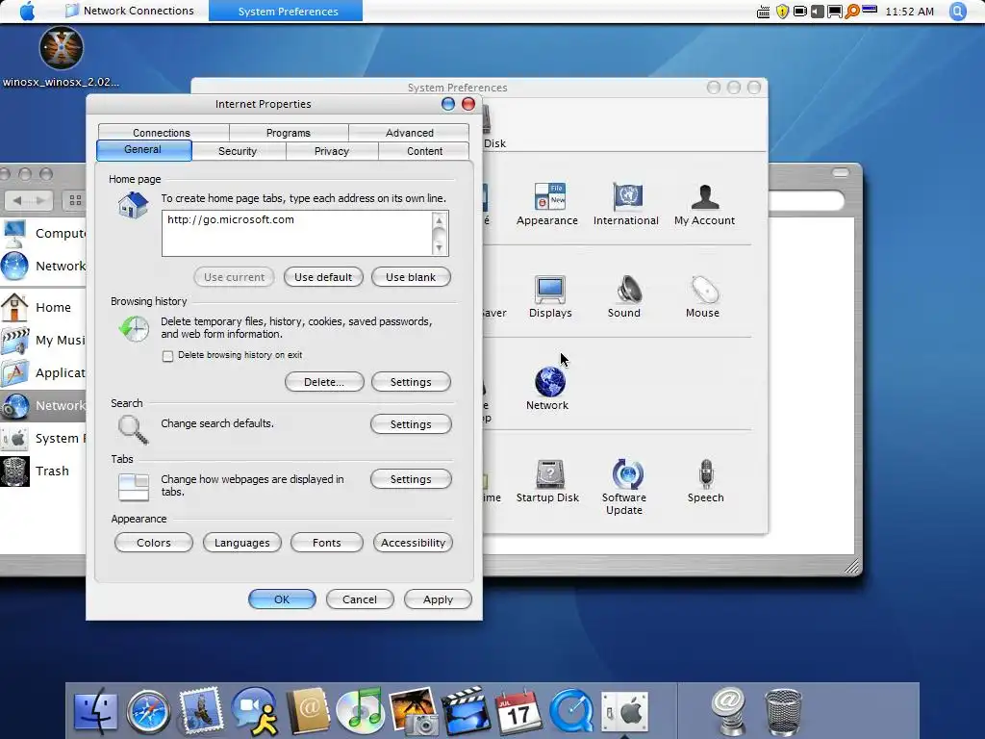This screenshot has width=985, height=739.
Task: Open Browsing history Settings button
Action: click(x=411, y=382)
